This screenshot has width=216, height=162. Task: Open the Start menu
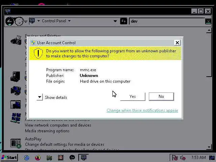[x=9, y=158]
